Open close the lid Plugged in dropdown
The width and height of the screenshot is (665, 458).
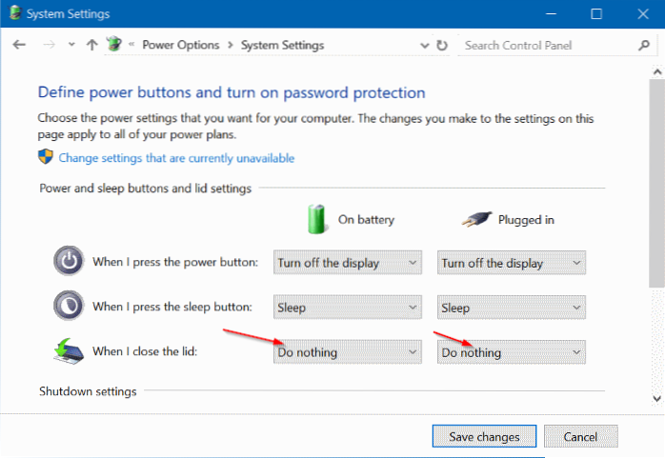(512, 352)
